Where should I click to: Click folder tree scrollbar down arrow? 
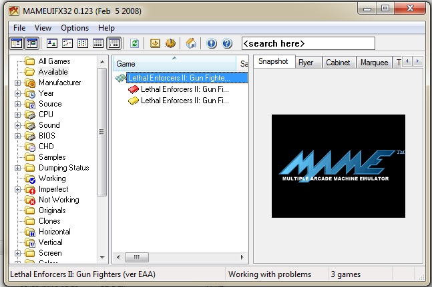(102, 257)
